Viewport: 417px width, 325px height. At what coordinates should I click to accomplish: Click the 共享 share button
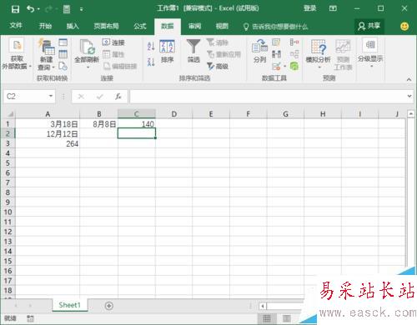[x=369, y=26]
